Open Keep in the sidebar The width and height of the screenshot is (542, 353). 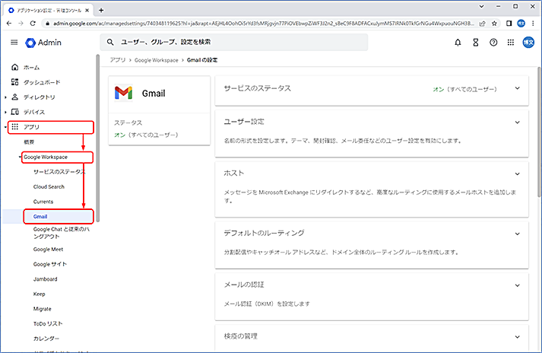(x=39, y=294)
